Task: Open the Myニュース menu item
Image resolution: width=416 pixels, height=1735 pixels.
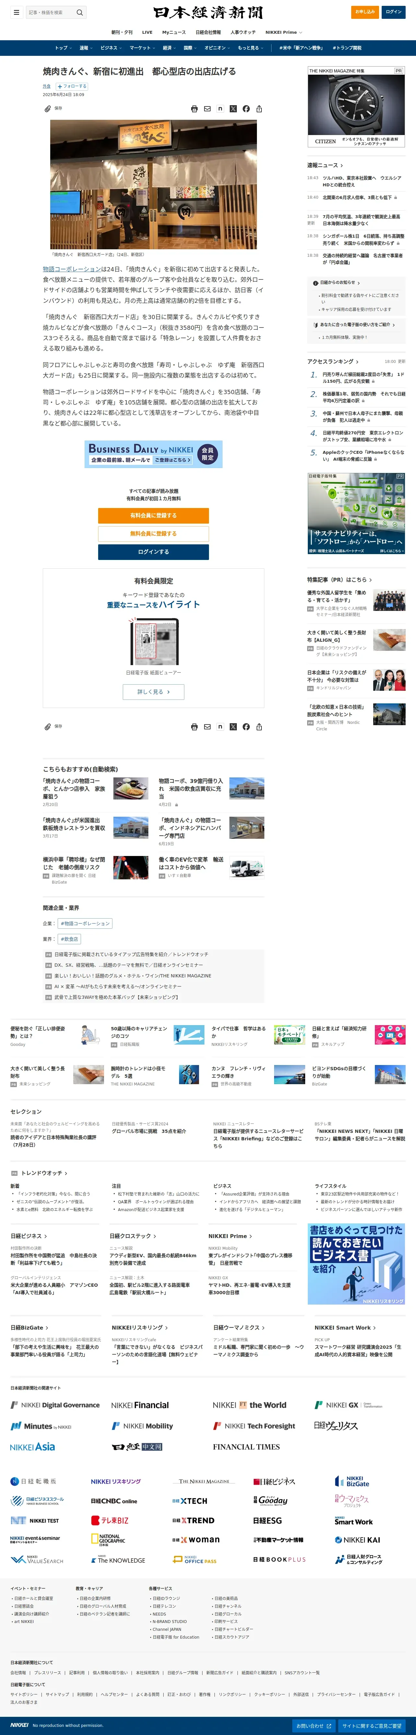Action: [174, 32]
